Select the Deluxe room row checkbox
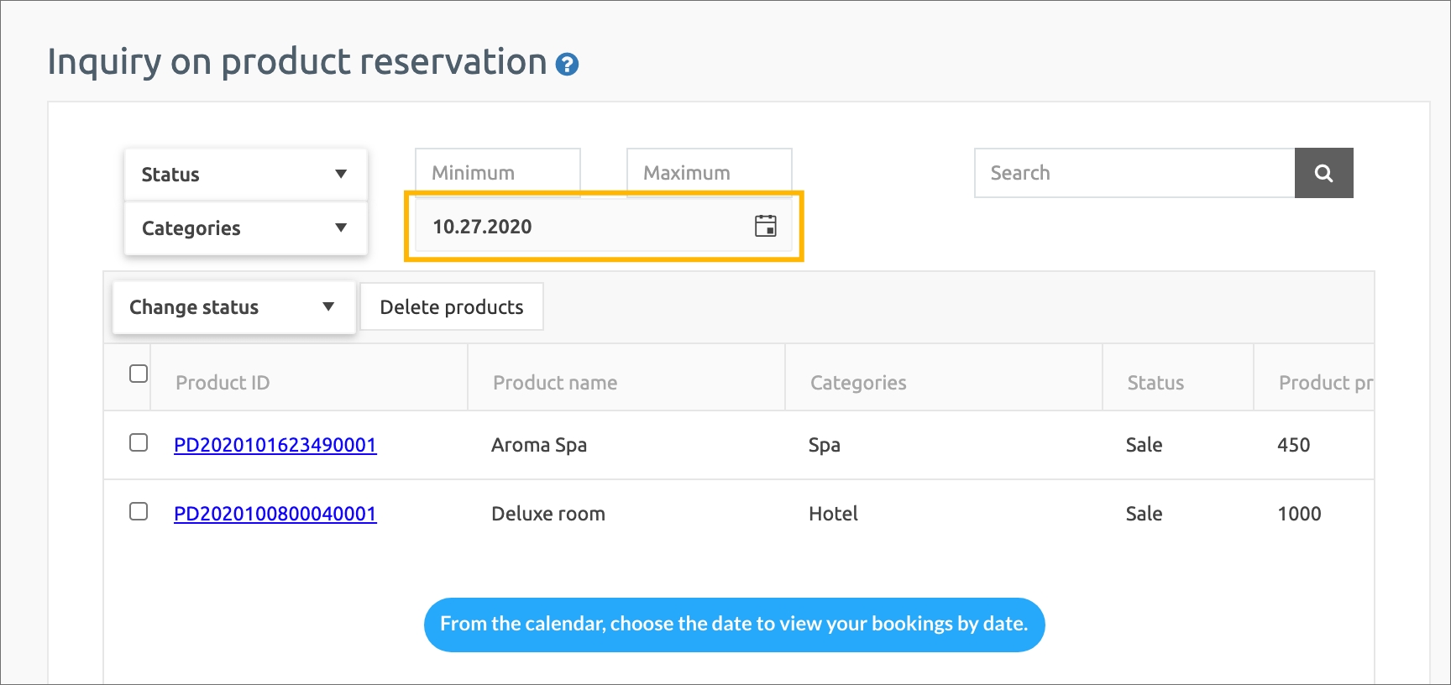This screenshot has width=1451, height=685. pyautogui.click(x=139, y=511)
